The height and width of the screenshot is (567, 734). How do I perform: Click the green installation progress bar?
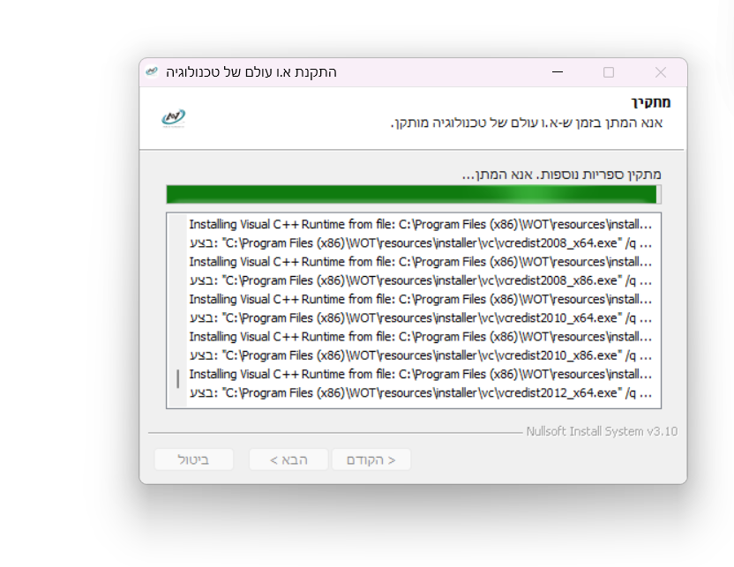click(x=412, y=195)
